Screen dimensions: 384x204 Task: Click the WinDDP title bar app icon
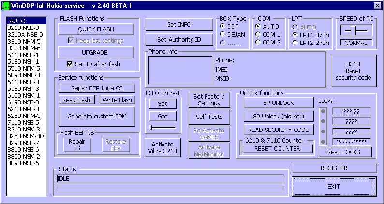pyautogui.click(x=5, y=5)
